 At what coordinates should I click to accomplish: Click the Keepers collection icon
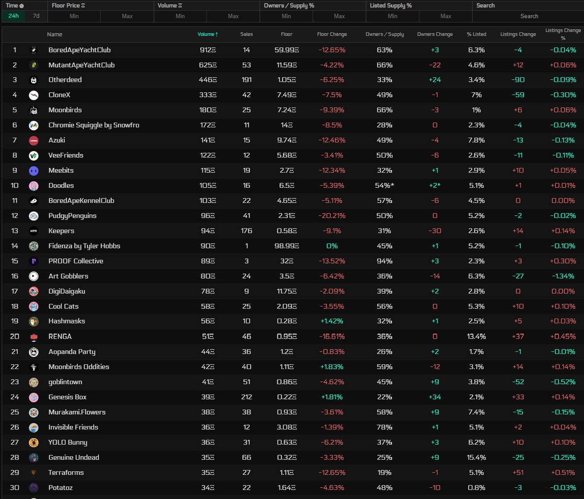click(34, 231)
